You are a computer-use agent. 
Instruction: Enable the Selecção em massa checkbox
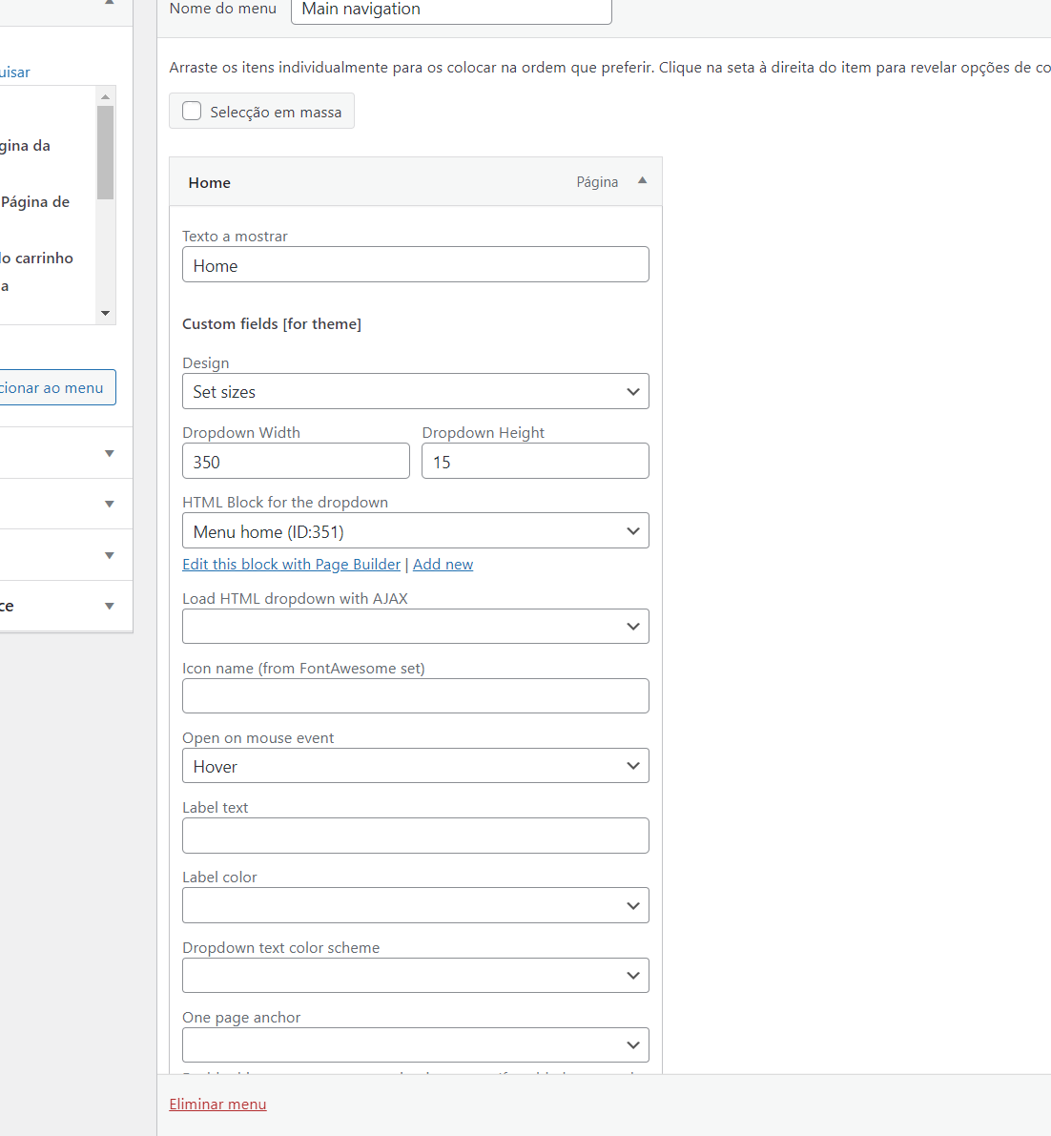tap(193, 112)
